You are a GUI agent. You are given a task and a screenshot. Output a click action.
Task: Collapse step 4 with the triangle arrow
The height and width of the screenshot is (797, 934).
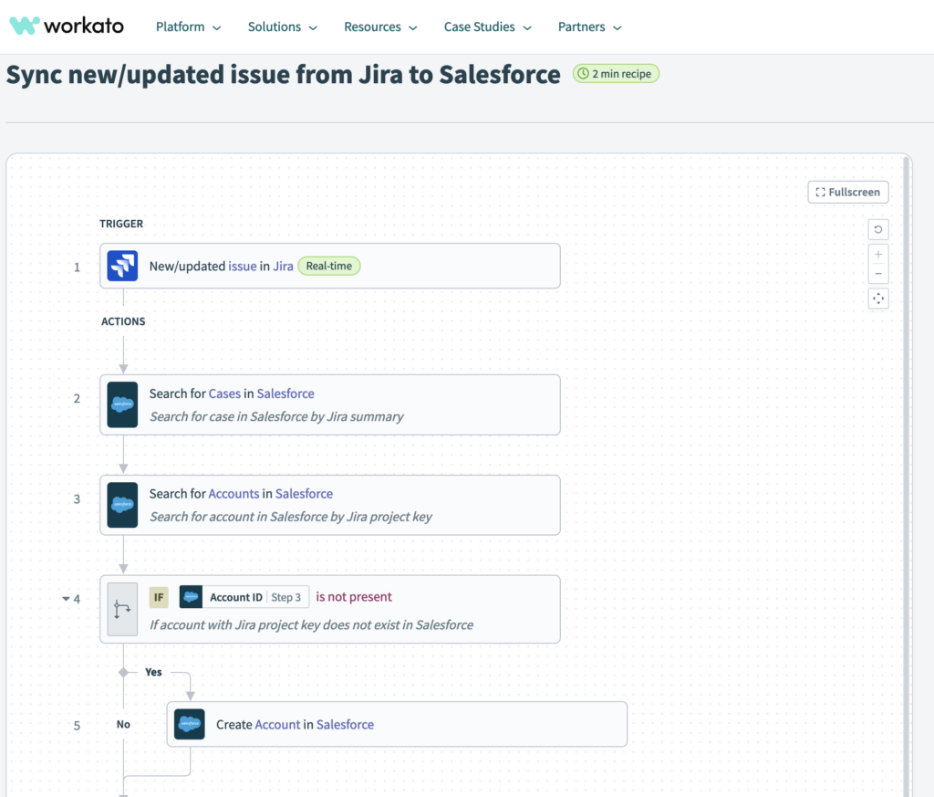click(x=66, y=599)
